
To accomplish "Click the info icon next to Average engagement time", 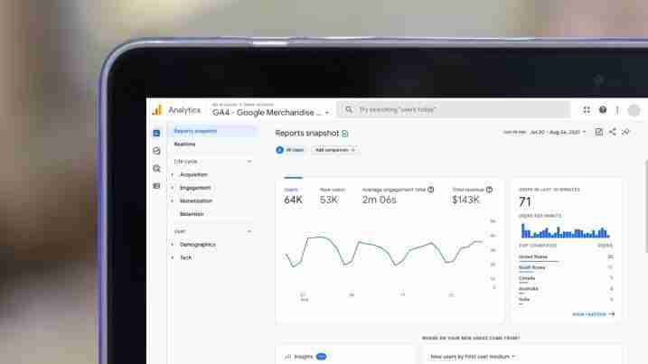I will tap(430, 190).
